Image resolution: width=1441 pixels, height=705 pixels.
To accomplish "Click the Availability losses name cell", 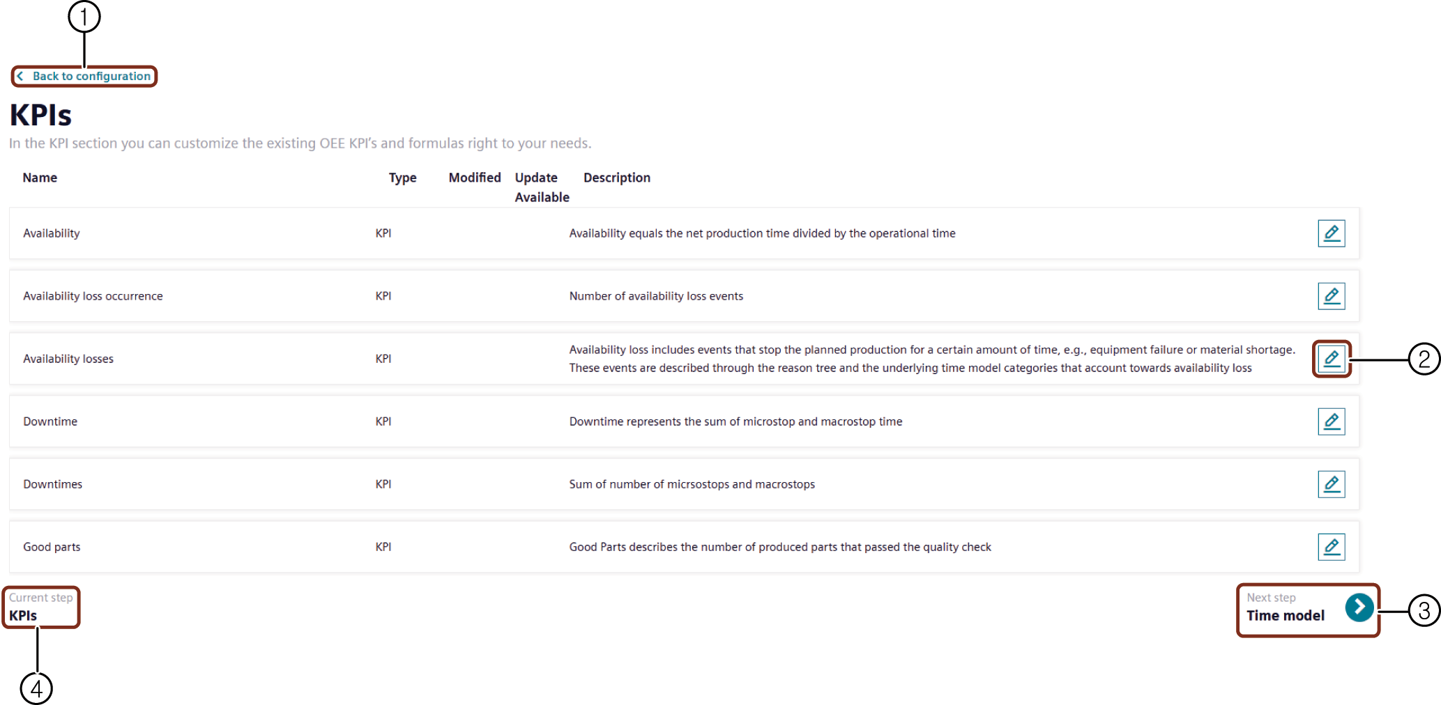I will (68, 359).
